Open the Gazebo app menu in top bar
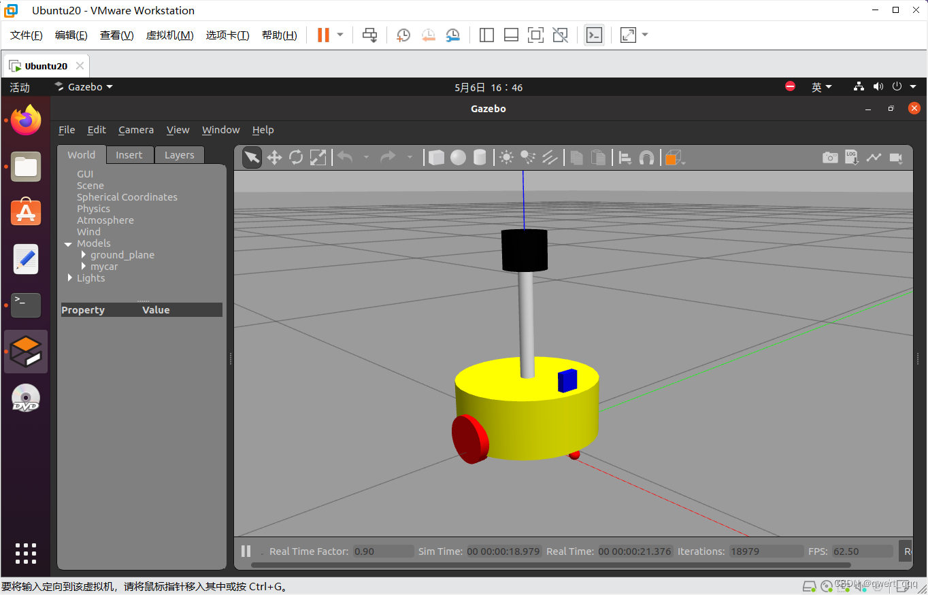928x595 pixels. coord(84,87)
